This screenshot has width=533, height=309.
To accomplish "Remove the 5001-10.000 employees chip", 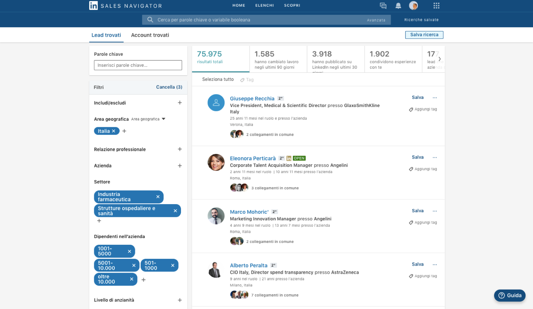I will point(134,266).
